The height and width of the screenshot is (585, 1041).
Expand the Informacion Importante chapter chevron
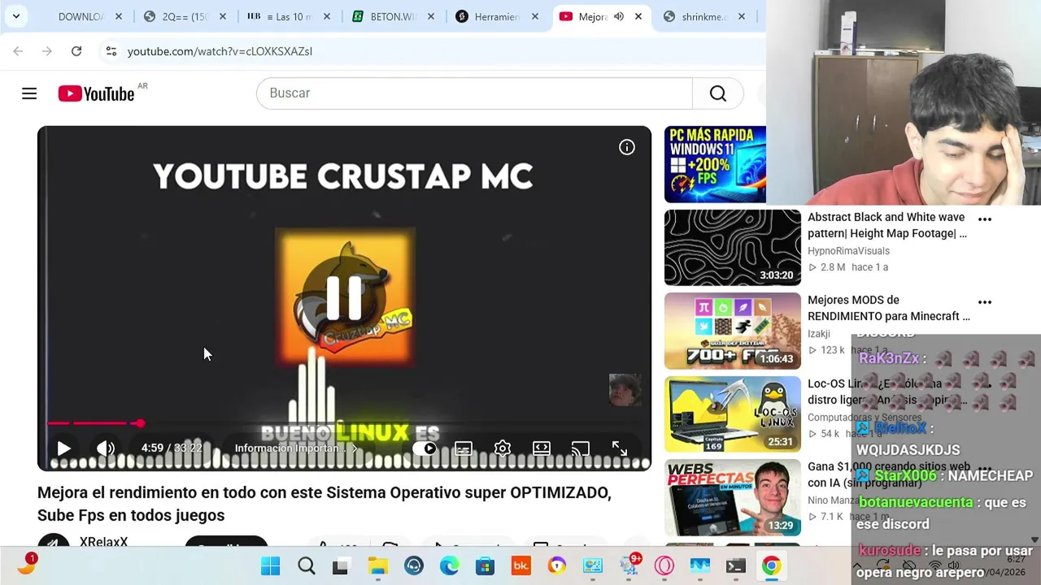pos(354,448)
